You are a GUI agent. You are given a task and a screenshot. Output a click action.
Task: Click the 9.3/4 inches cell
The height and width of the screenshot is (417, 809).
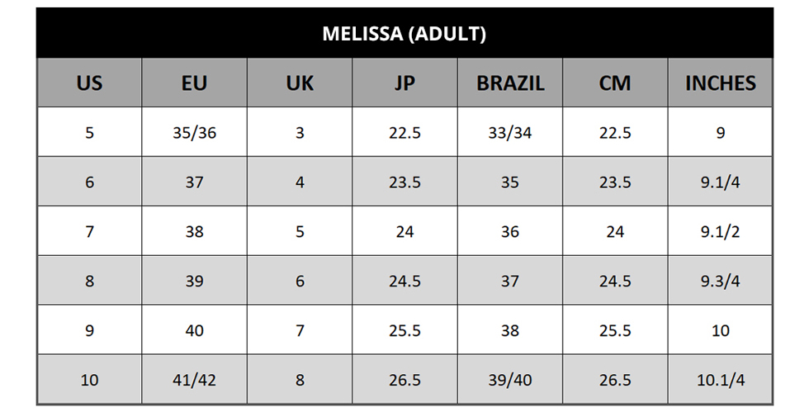(x=721, y=281)
